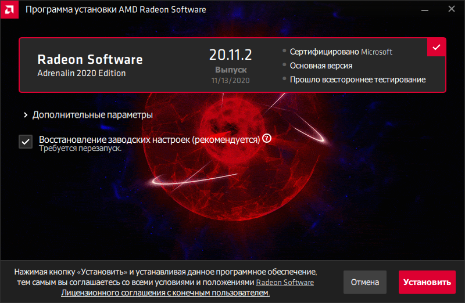Screen dimensions: 465x303
Task: Open help icon next to factory reset option
Action: tap(267, 138)
